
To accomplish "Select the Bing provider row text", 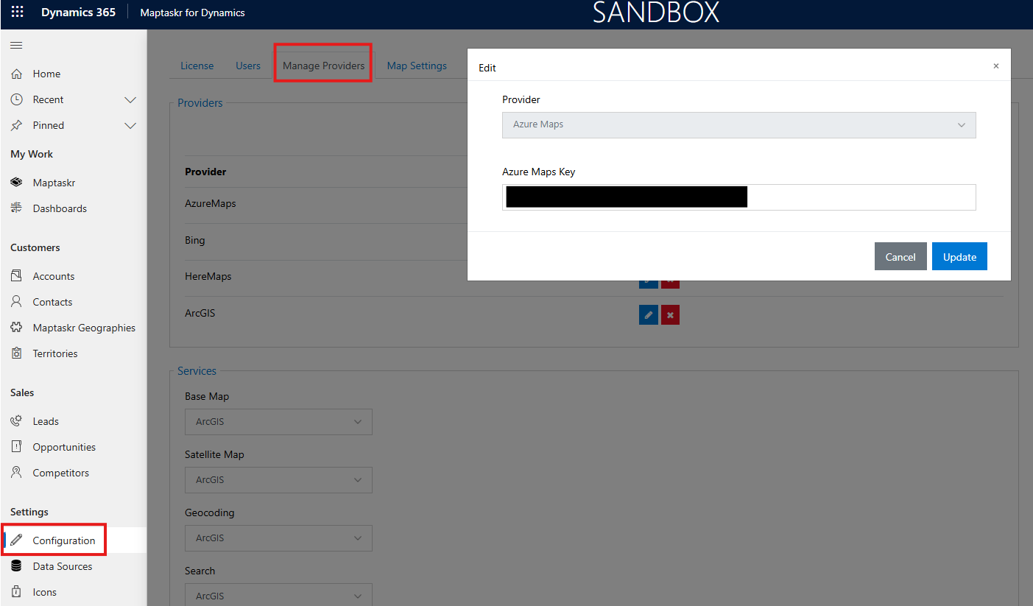I will [195, 240].
